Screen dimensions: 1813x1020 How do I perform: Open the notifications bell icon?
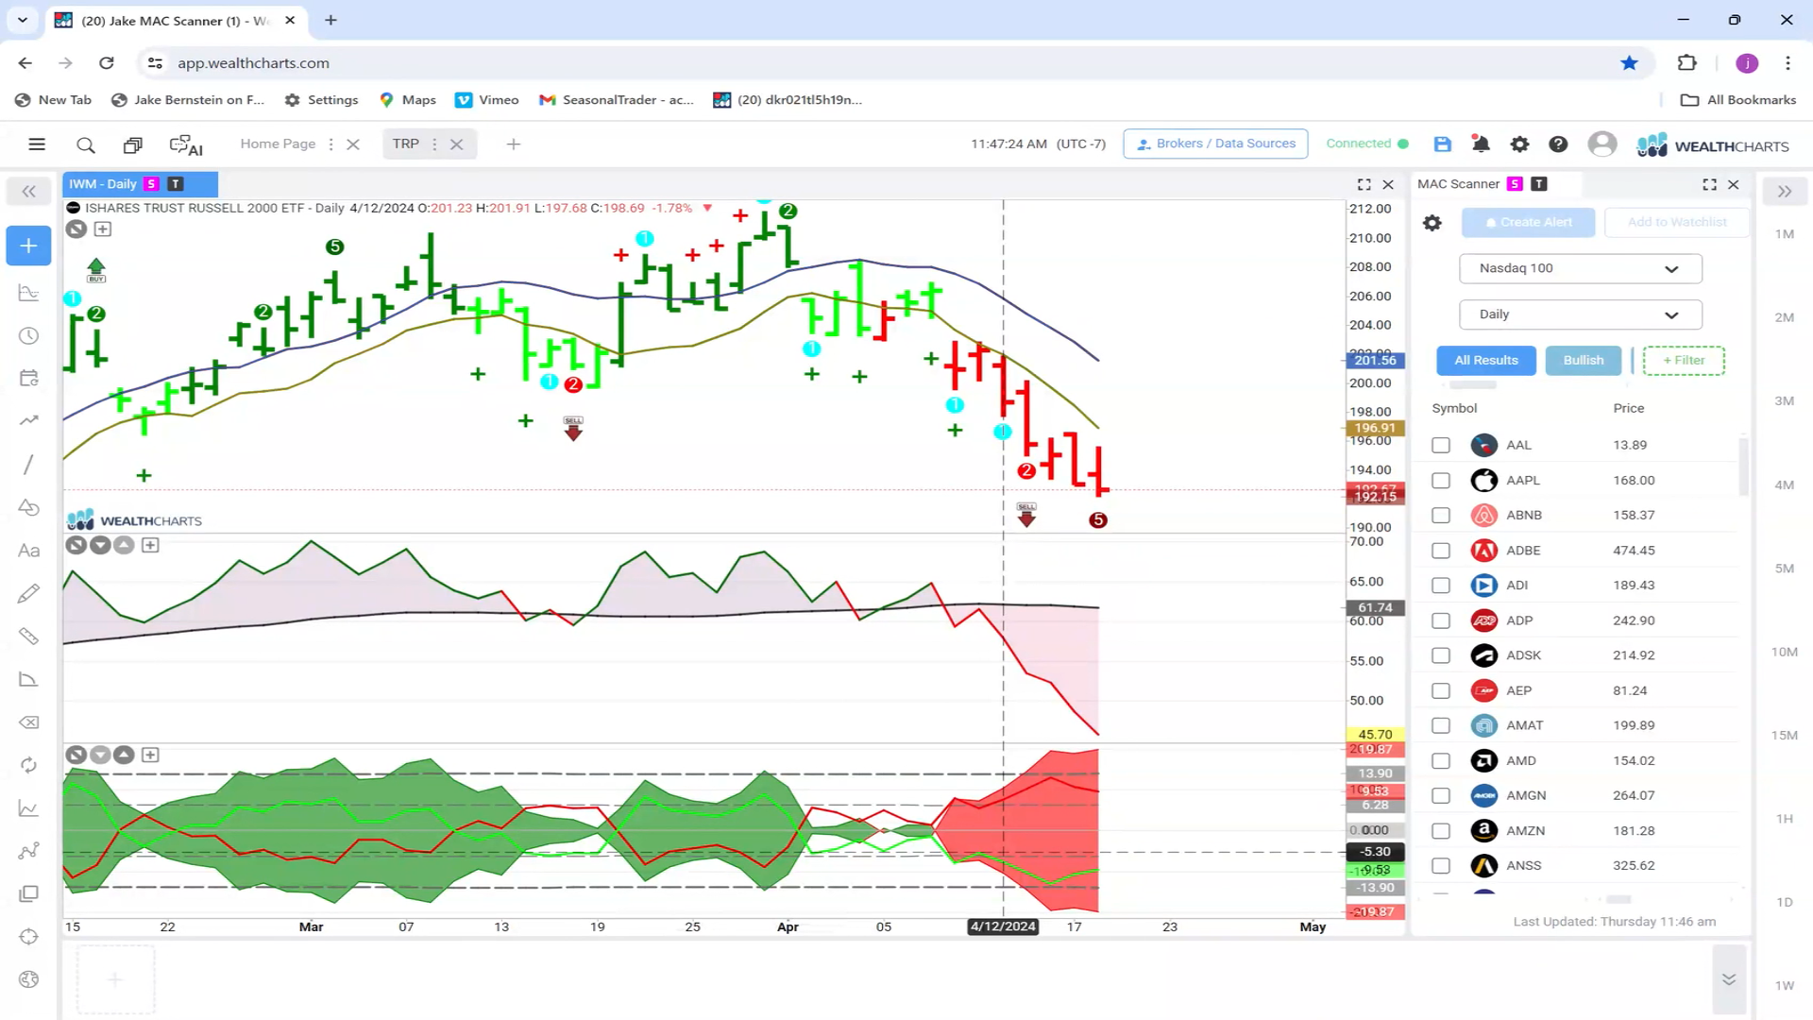click(1481, 144)
